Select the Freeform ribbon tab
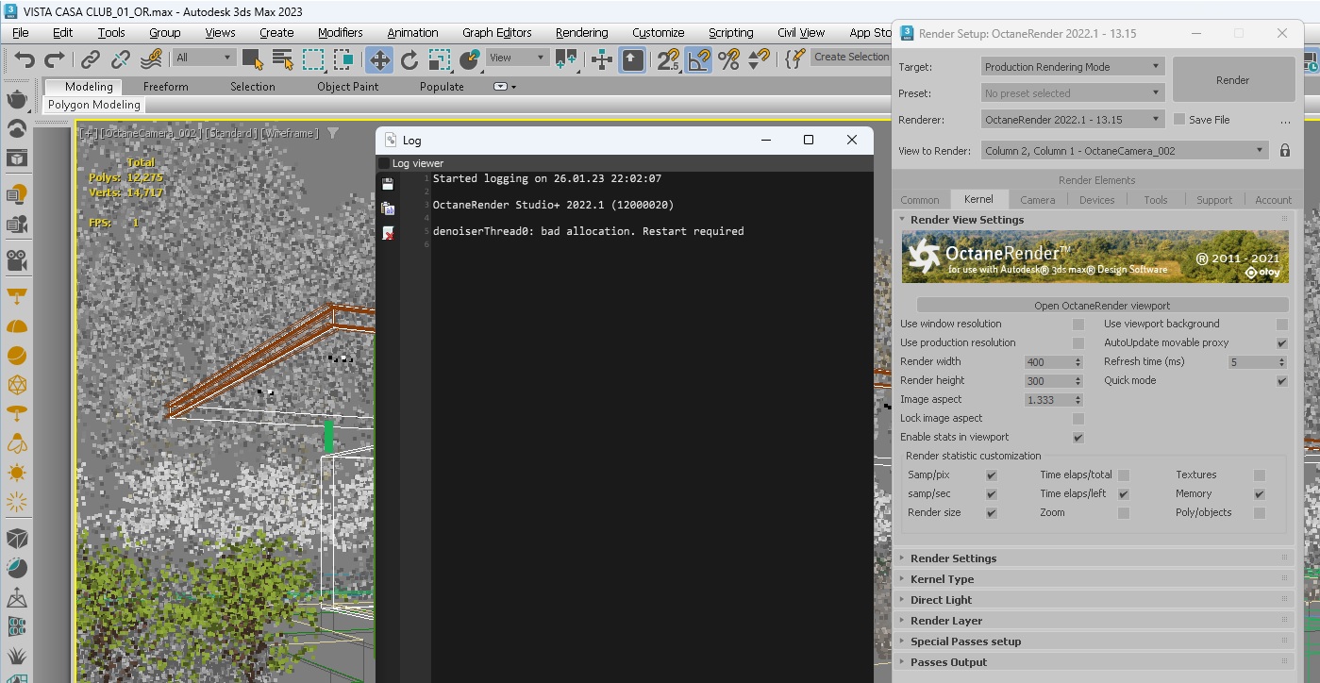Viewport: 1320px width, 683px height. tap(166, 87)
